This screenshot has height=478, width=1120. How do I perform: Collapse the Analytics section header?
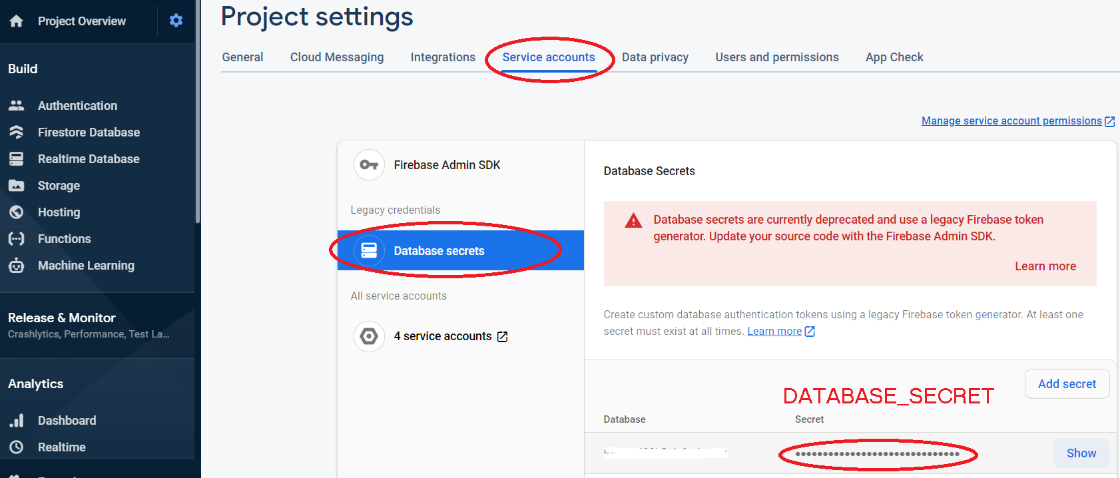36,384
